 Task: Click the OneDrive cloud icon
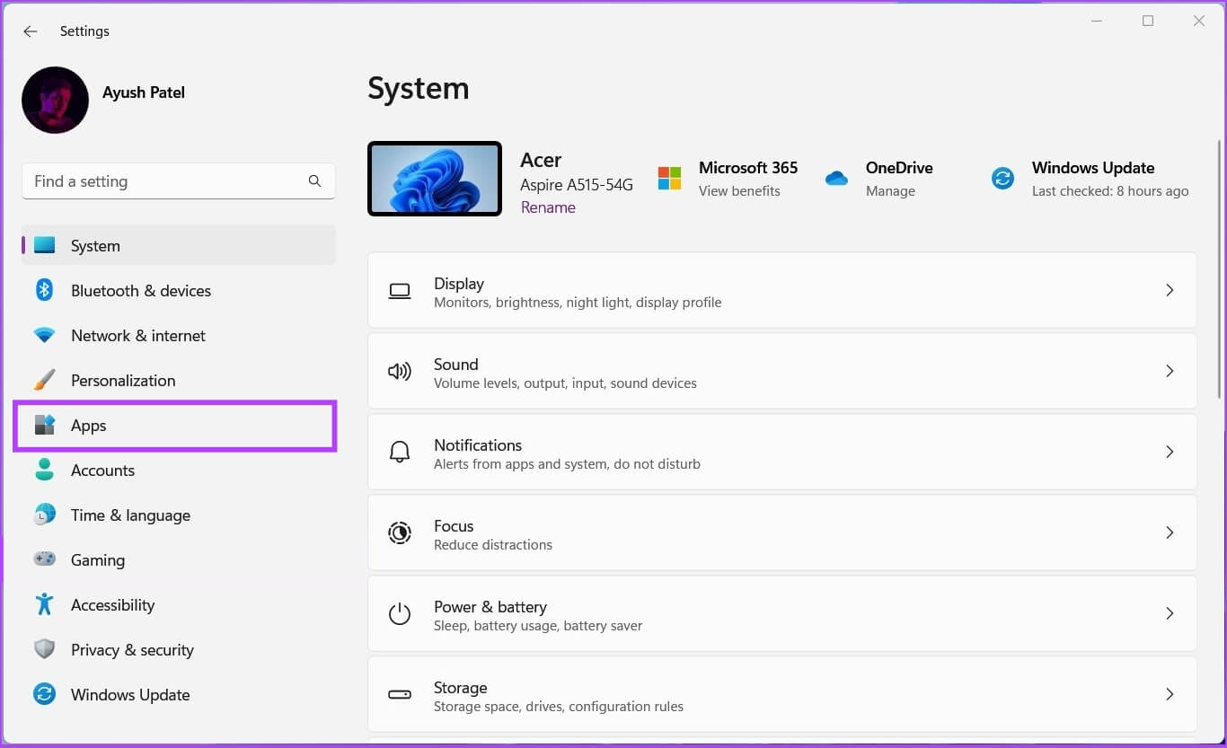click(836, 178)
